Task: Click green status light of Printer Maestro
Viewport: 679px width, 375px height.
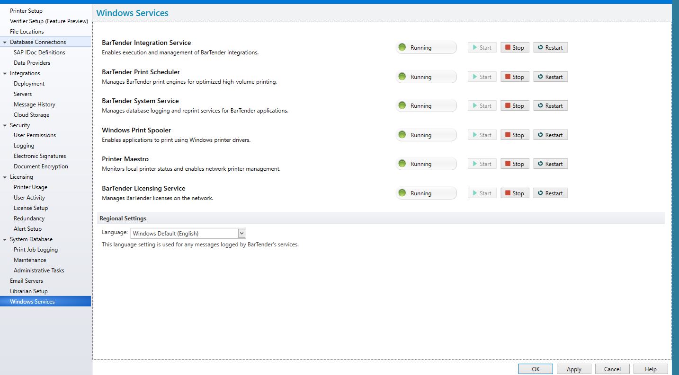Action: [402, 164]
